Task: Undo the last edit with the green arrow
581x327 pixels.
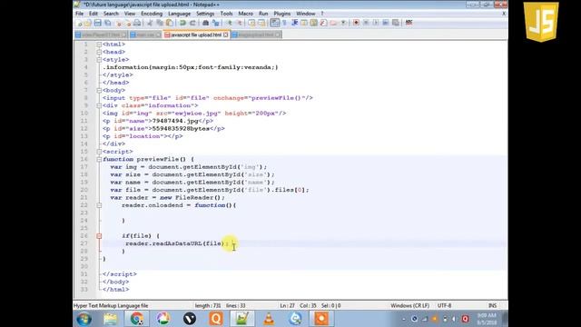Action: pos(182,23)
